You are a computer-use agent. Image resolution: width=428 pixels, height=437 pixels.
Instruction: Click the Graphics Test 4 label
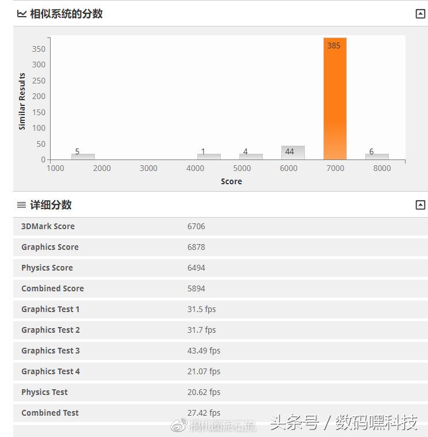(x=51, y=371)
